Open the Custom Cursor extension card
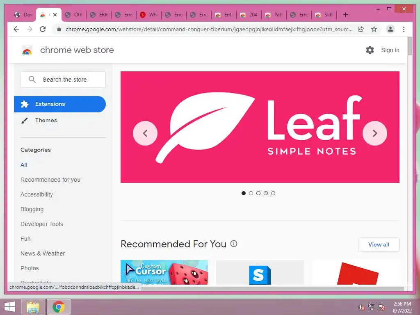The width and height of the screenshot is (420, 315). coord(164,272)
